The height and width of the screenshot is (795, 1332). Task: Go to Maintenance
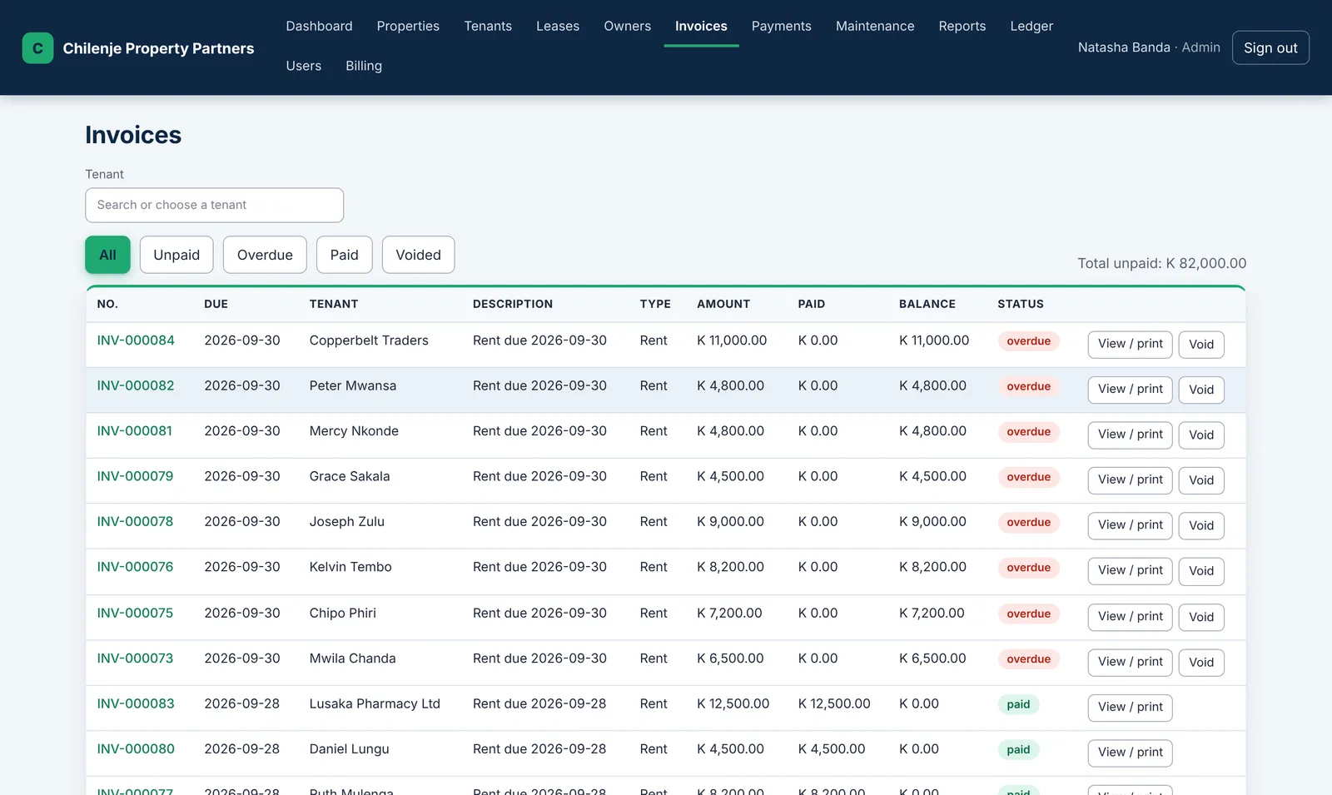875,26
